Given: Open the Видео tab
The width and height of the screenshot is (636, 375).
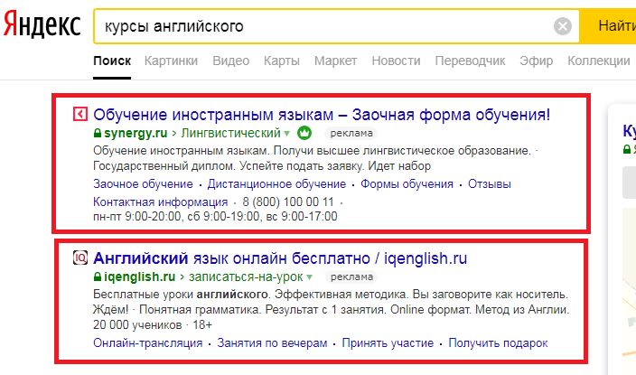Looking at the screenshot, I should click(x=230, y=61).
